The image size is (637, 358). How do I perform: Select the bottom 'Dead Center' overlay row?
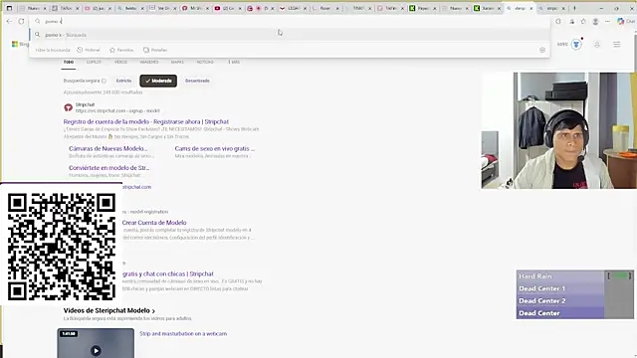(560, 313)
